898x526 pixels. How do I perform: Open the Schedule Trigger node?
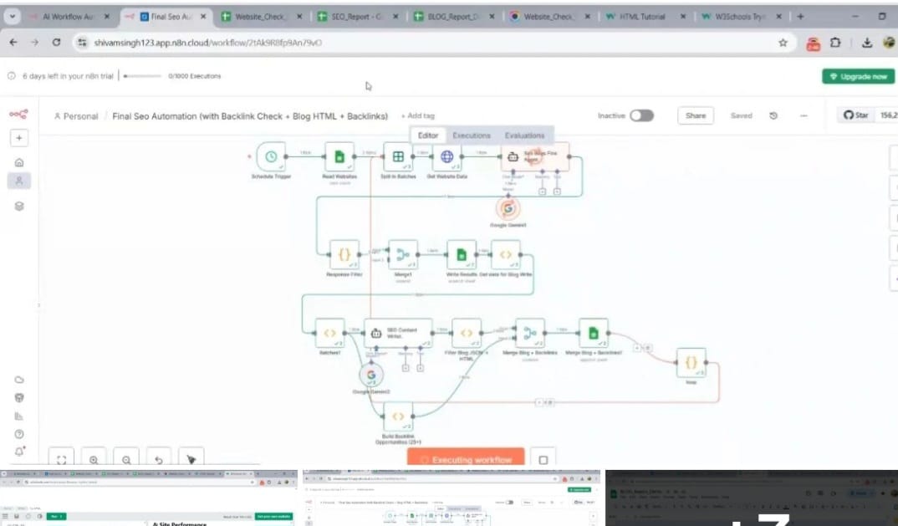(x=271, y=156)
